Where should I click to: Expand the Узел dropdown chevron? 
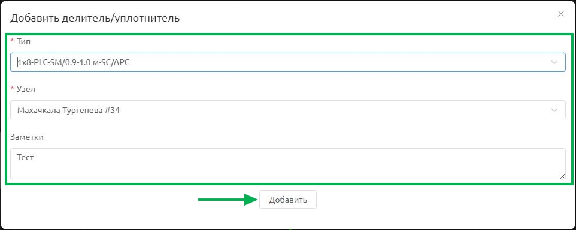pyautogui.click(x=554, y=110)
